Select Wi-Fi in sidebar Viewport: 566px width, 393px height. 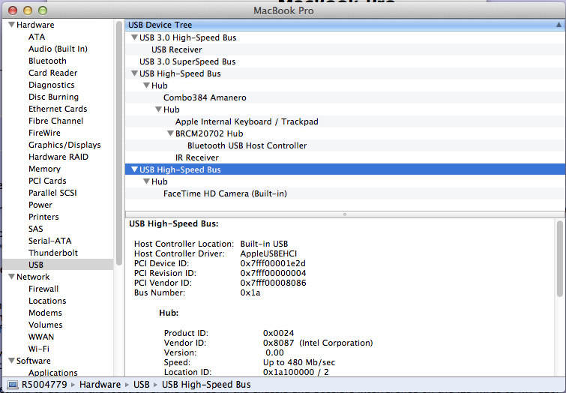pos(39,349)
